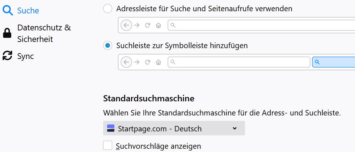Click the Startpage.com logo icon
Image resolution: width=355 pixels, height=152 pixels.
click(x=111, y=128)
